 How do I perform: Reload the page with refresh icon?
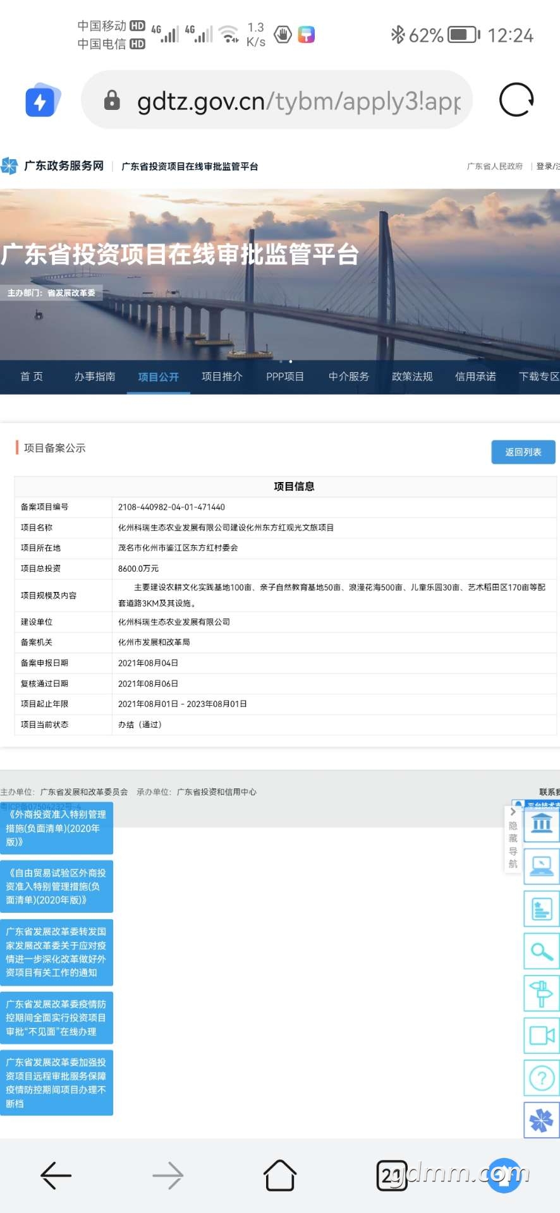516,100
